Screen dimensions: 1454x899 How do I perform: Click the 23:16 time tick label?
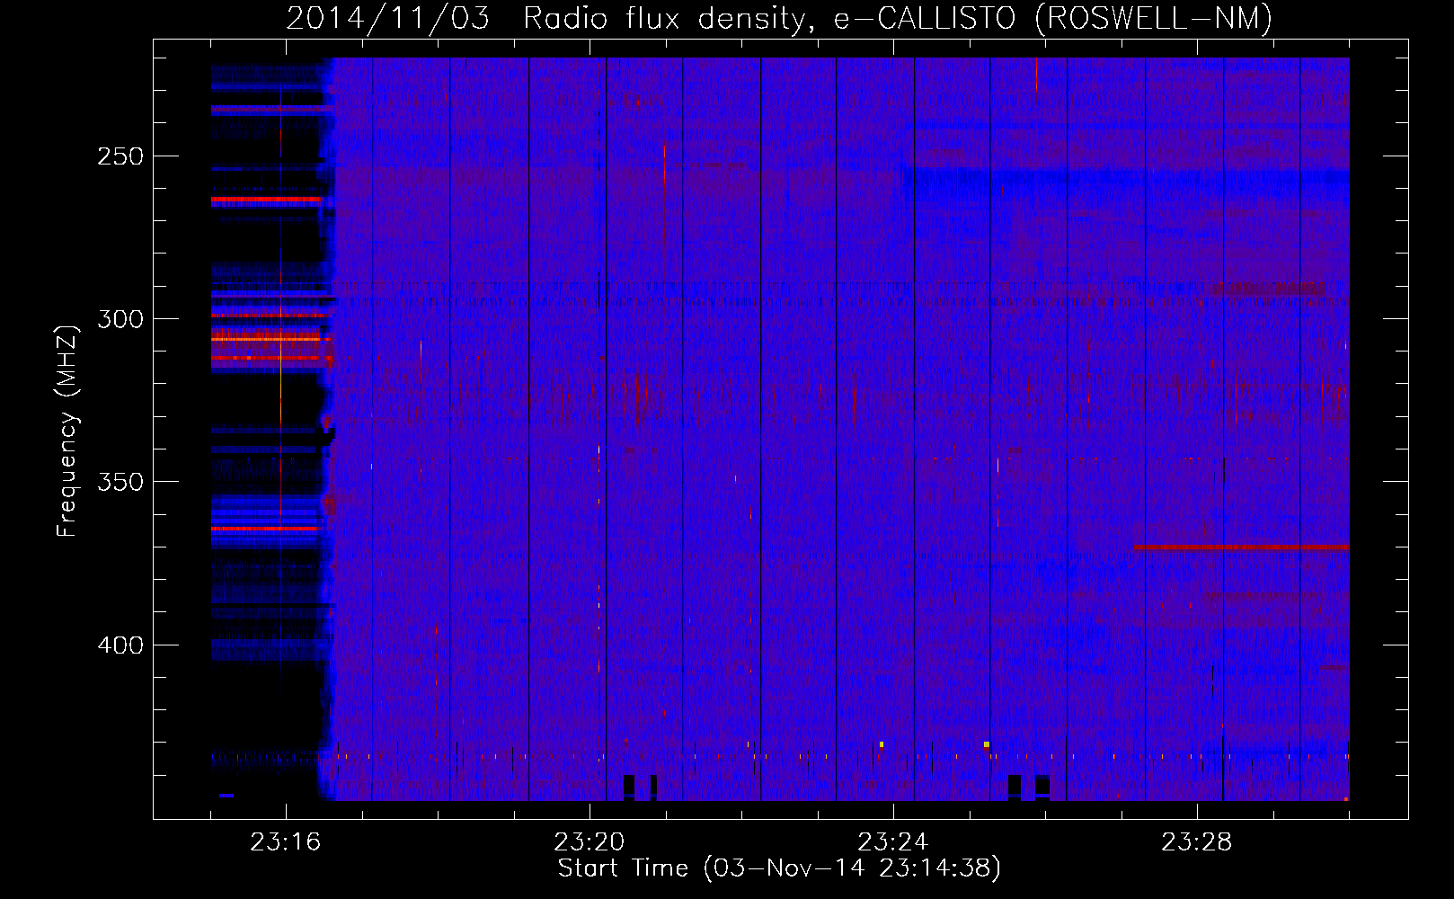(x=286, y=842)
